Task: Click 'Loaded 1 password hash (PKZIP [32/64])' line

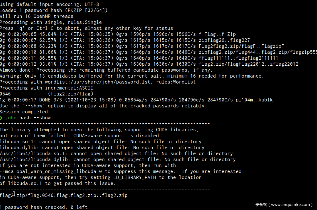Action: (x=54, y=10)
